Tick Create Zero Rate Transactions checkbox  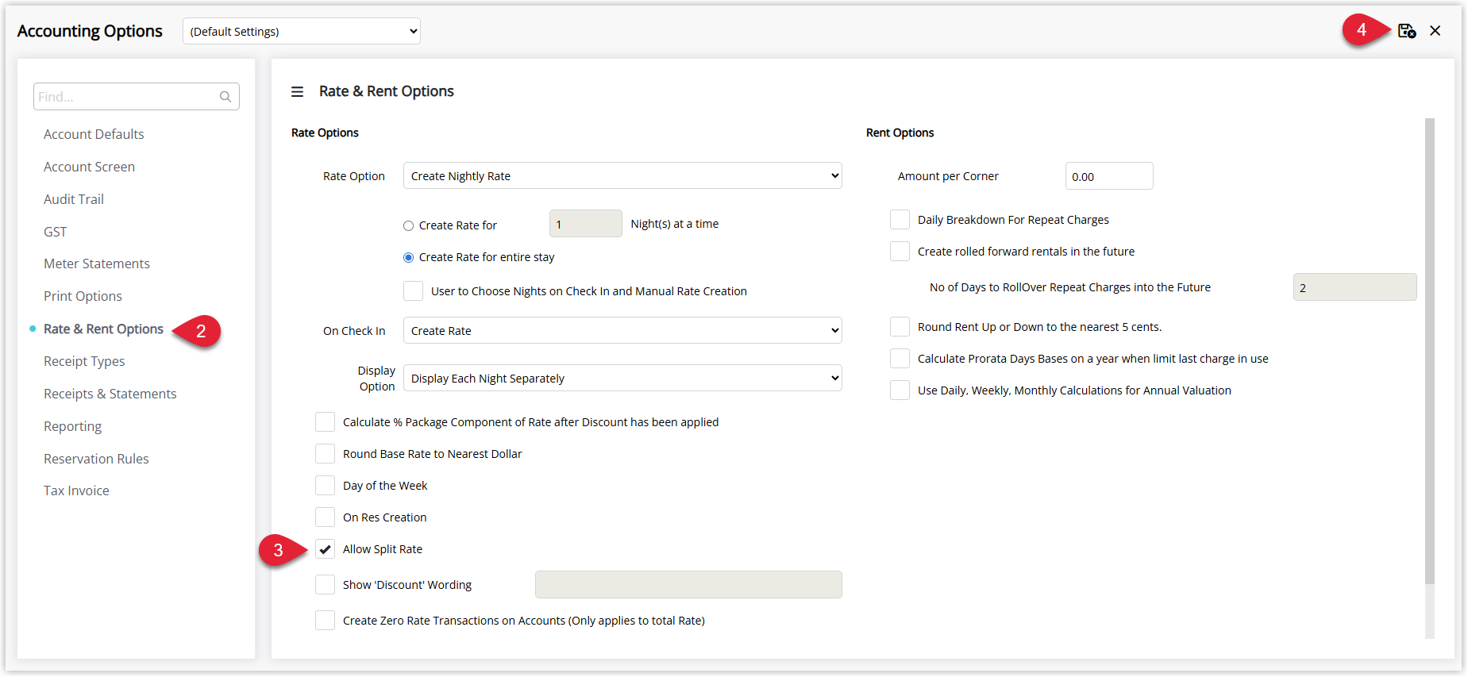[x=325, y=621]
